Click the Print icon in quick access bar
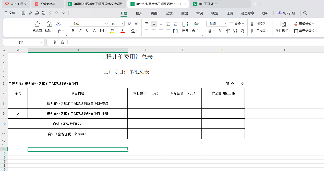The width and height of the screenshot is (324, 171). tap(37, 13)
